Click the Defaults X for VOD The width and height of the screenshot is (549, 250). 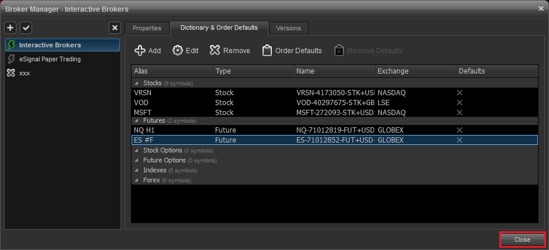(460, 102)
